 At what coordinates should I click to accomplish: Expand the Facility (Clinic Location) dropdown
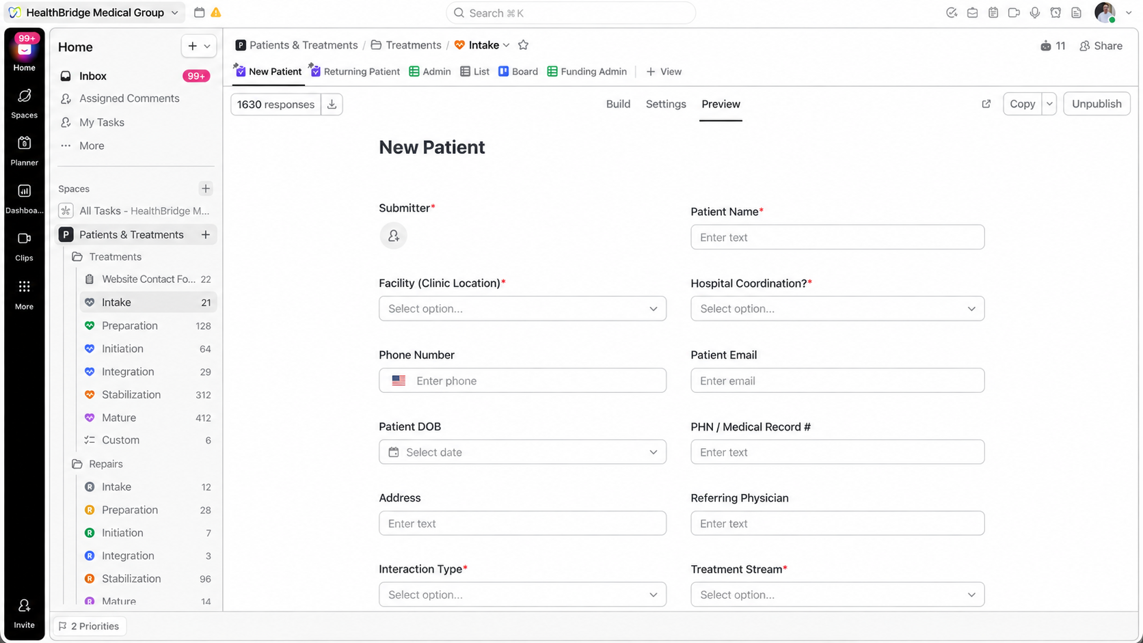522,309
